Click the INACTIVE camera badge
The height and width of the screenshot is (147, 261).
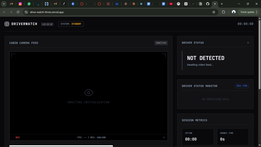(x=161, y=43)
